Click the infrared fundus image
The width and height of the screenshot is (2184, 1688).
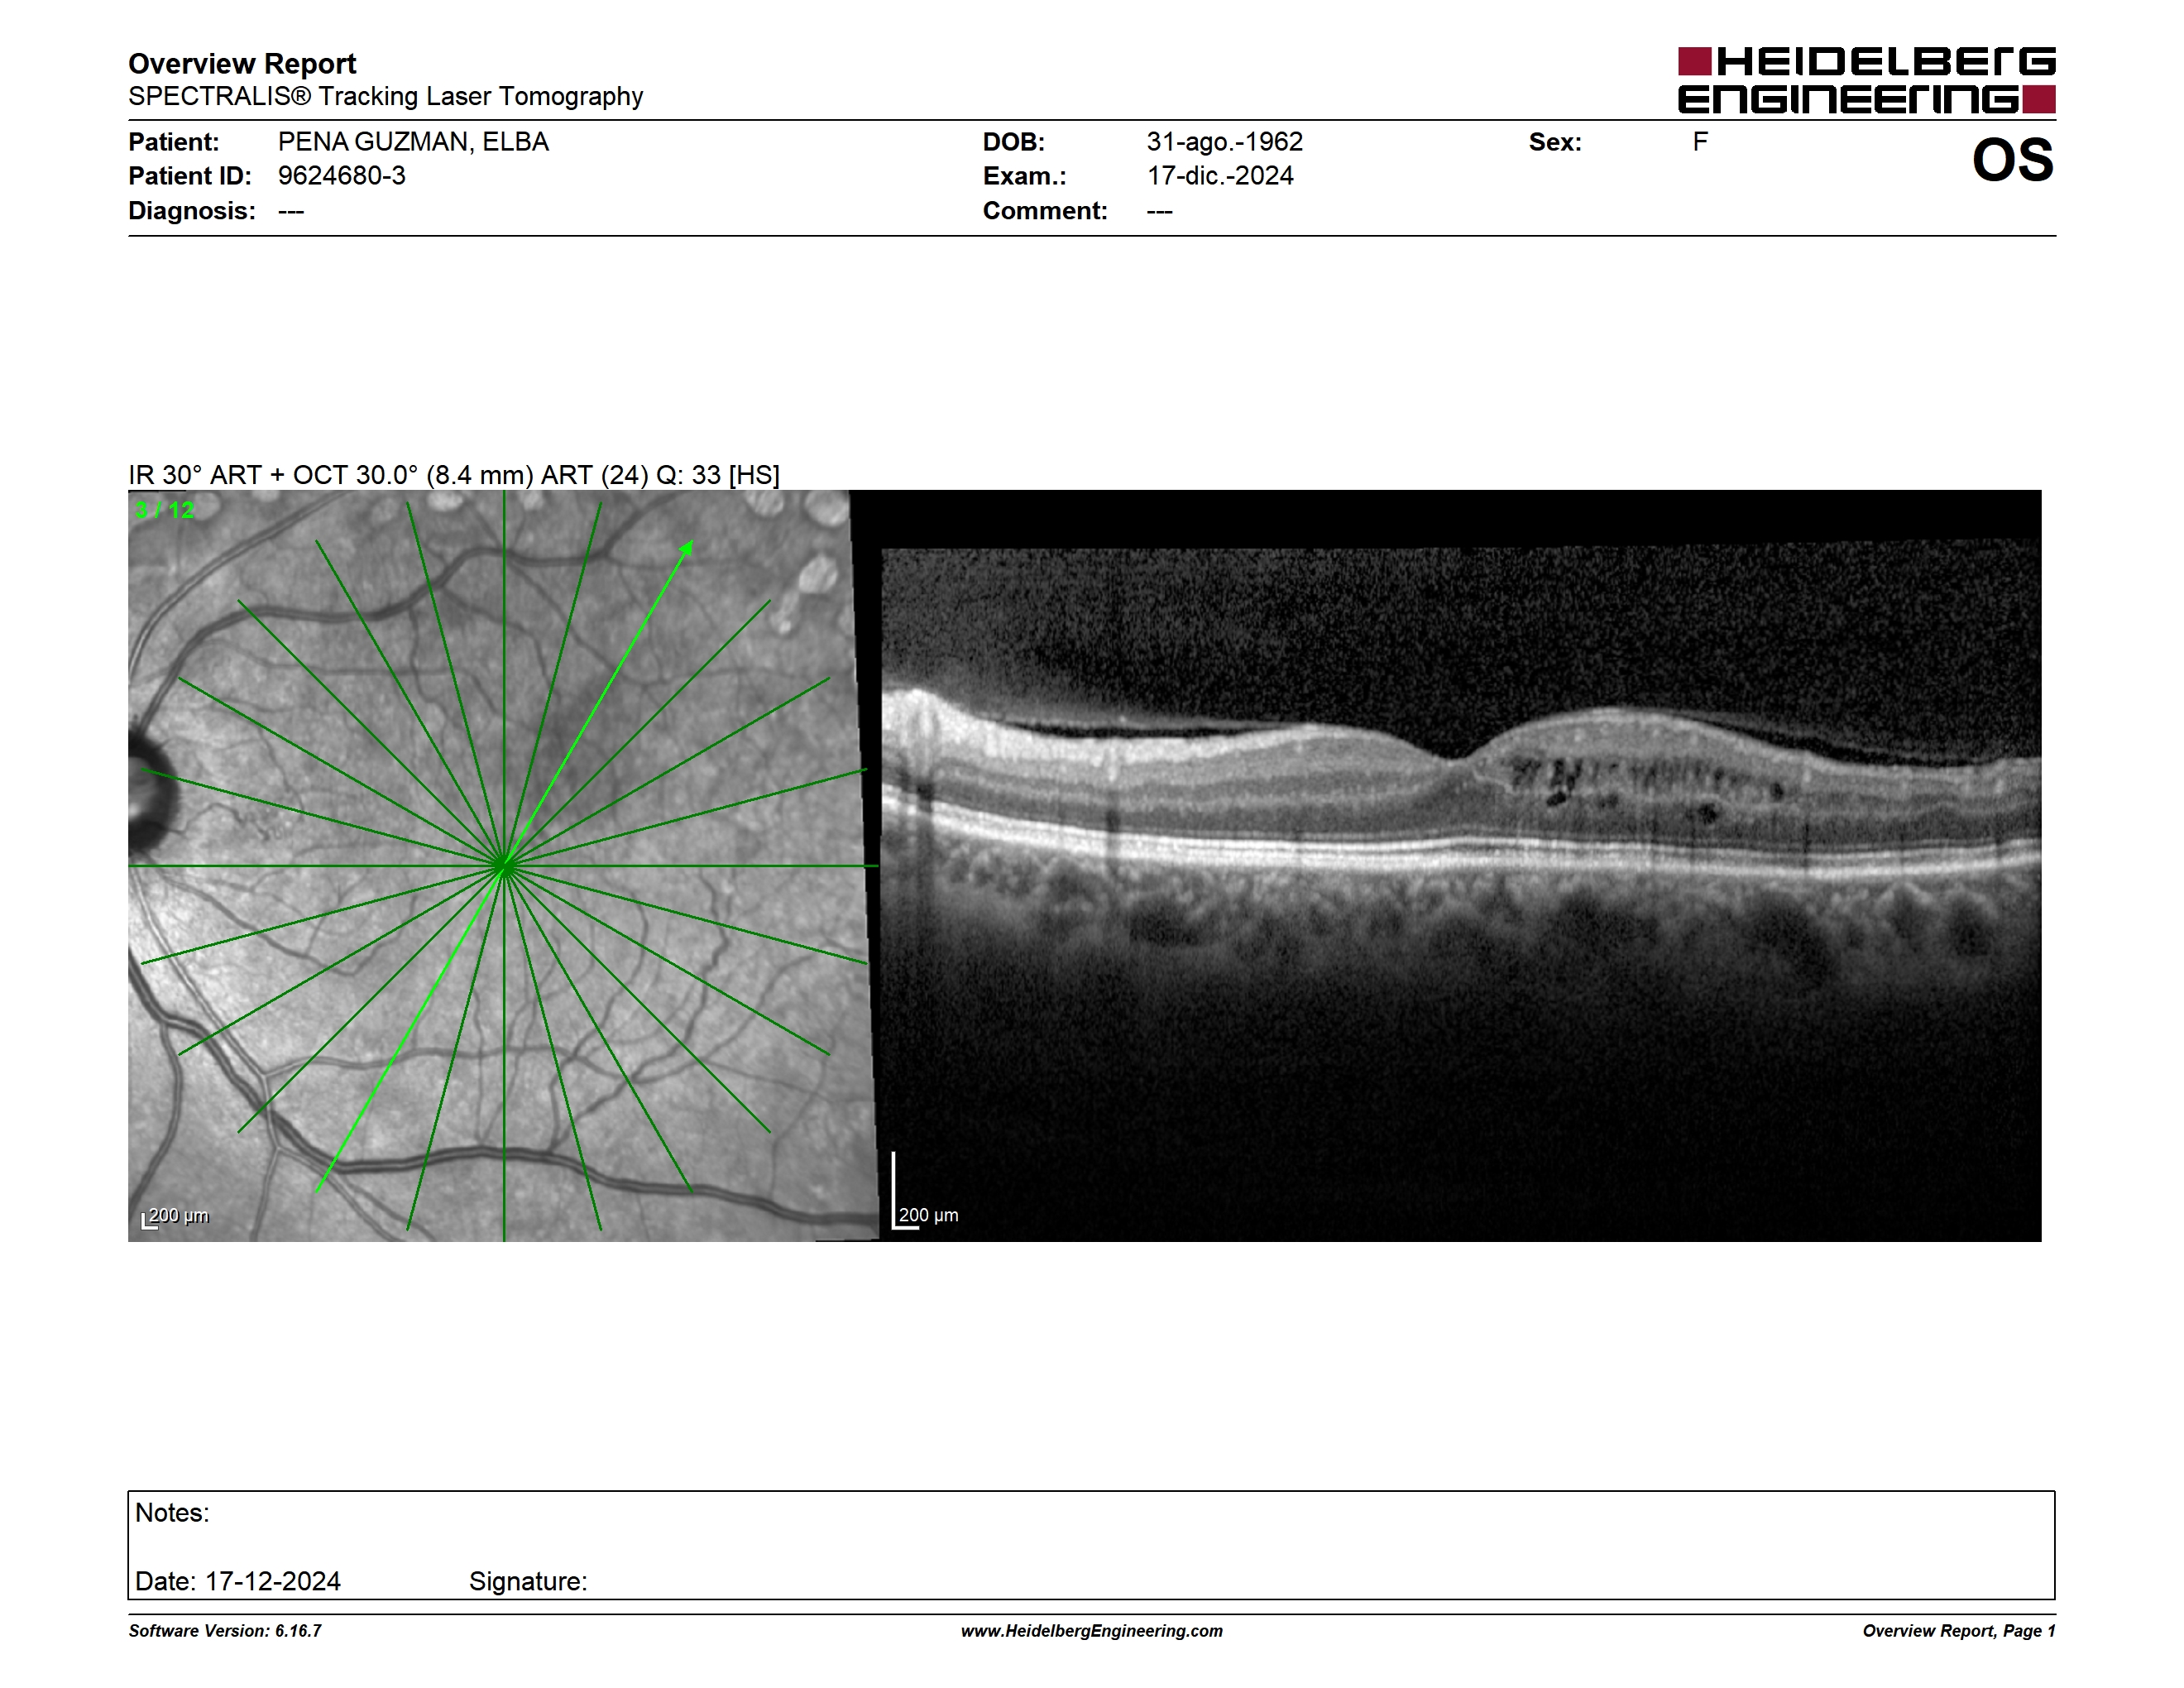(503, 866)
